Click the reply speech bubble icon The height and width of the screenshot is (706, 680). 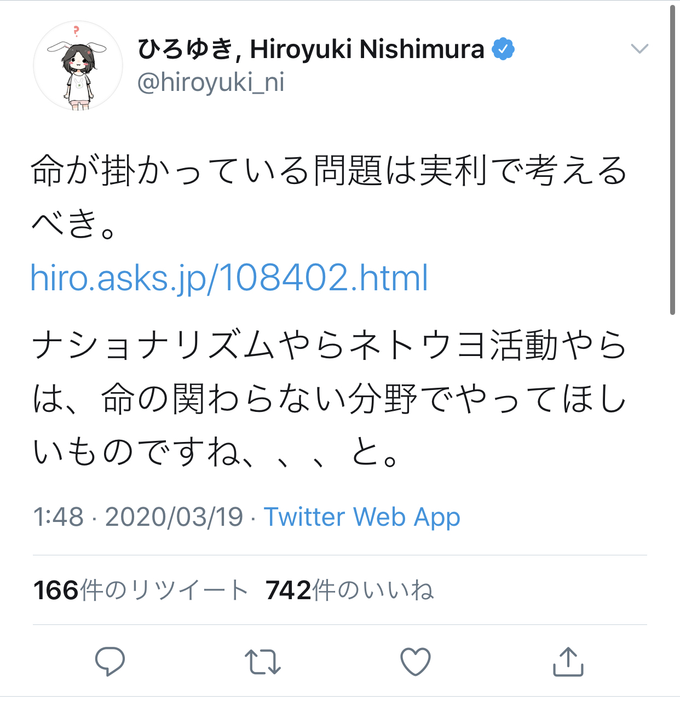(110, 661)
